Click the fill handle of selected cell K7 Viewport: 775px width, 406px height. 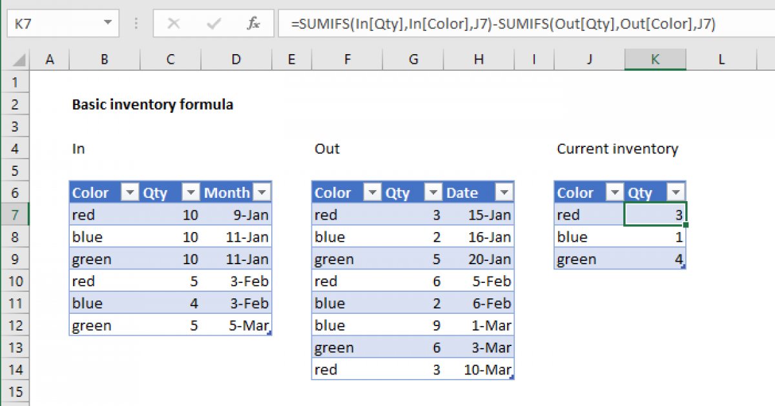pos(687,224)
